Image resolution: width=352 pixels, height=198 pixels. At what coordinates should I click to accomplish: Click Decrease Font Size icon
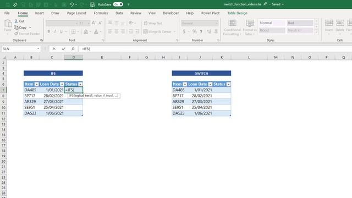[x=100, y=23]
